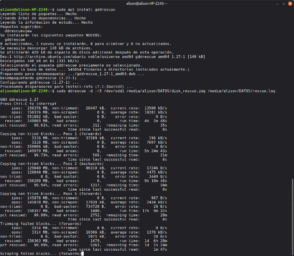Click the suggested package 'ddrescueview' text
The image size is (294, 256).
tap(18, 31)
